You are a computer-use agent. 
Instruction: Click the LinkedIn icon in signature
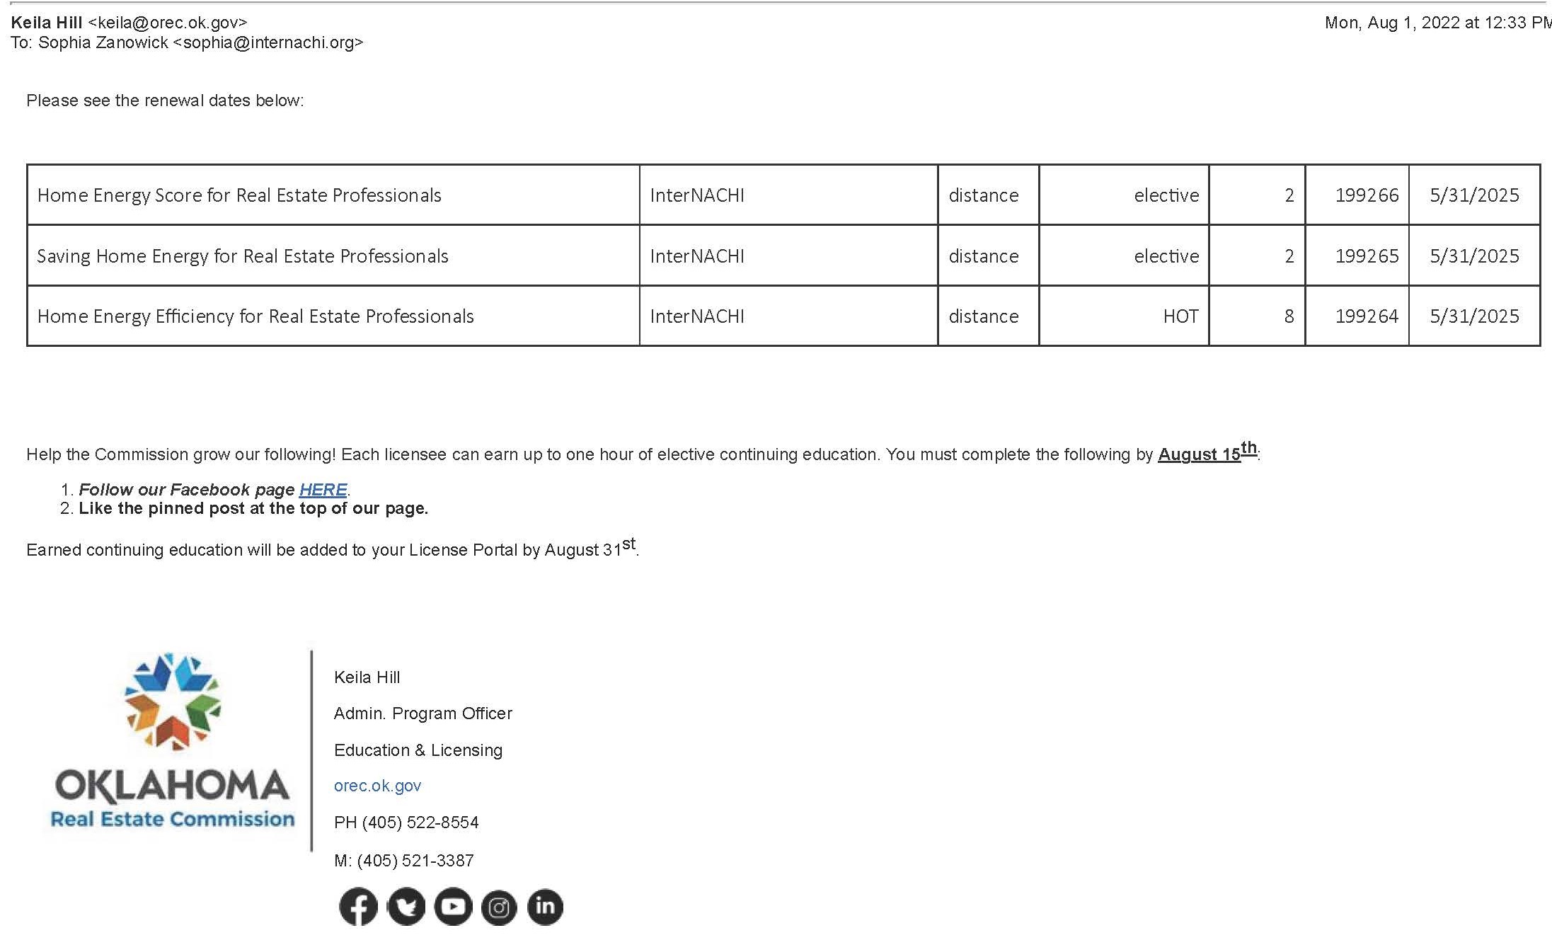pos(545,907)
